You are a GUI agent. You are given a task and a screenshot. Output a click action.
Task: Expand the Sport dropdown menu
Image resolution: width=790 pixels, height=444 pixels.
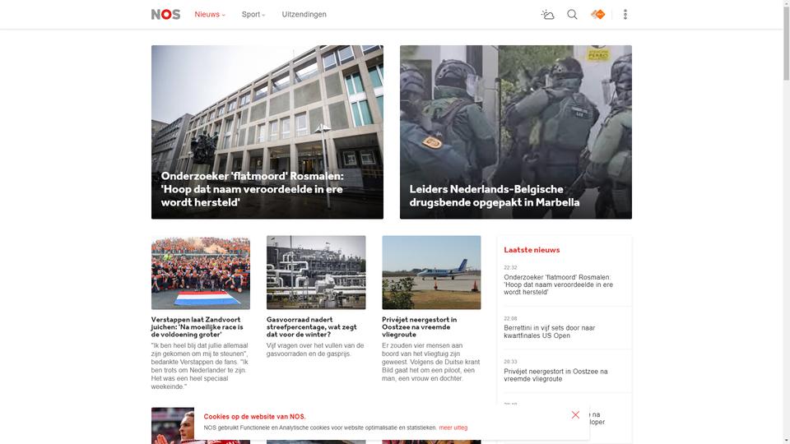point(253,15)
